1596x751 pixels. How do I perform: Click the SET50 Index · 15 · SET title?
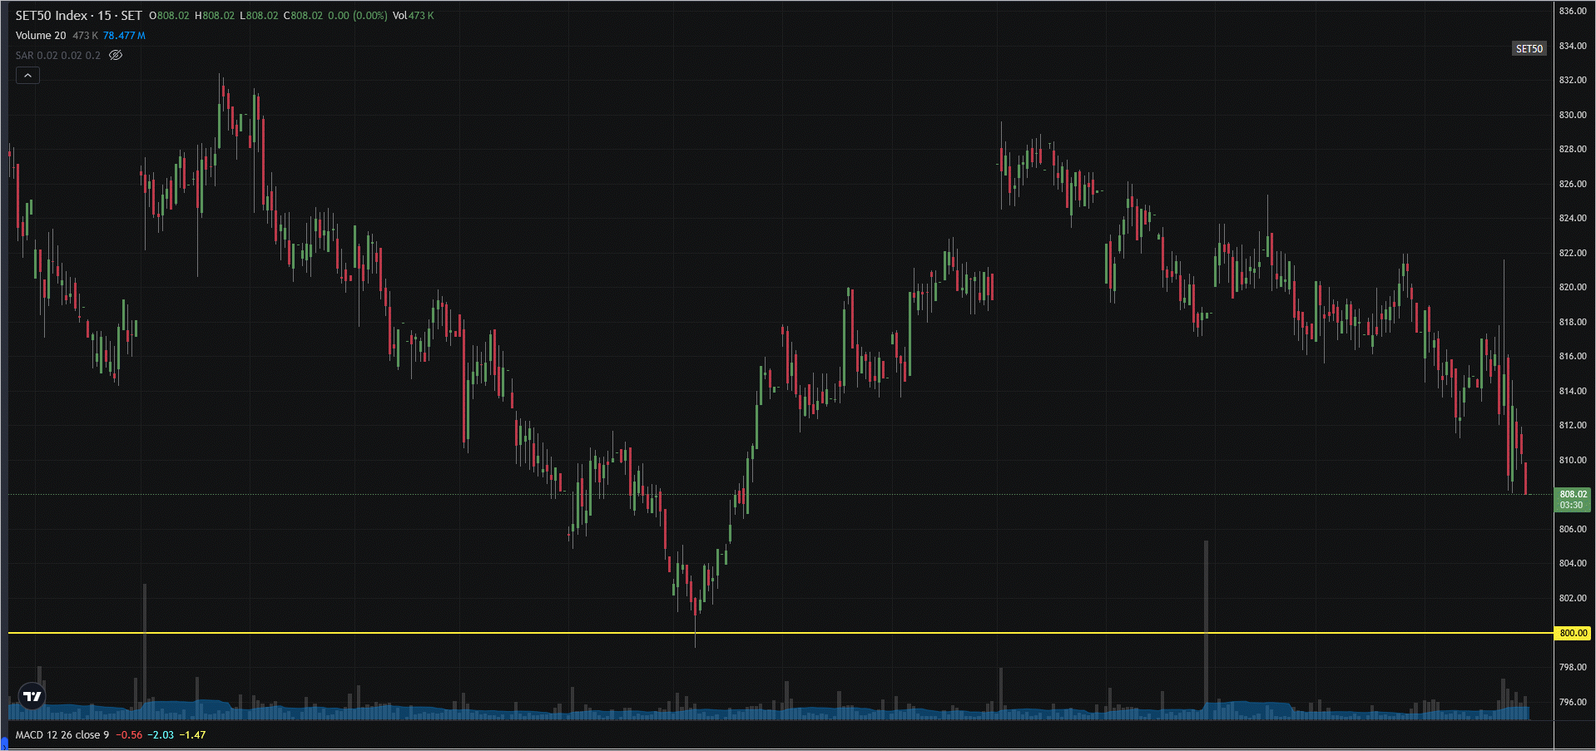point(79,16)
